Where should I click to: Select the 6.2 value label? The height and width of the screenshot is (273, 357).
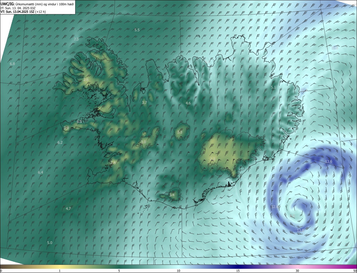[60, 143]
